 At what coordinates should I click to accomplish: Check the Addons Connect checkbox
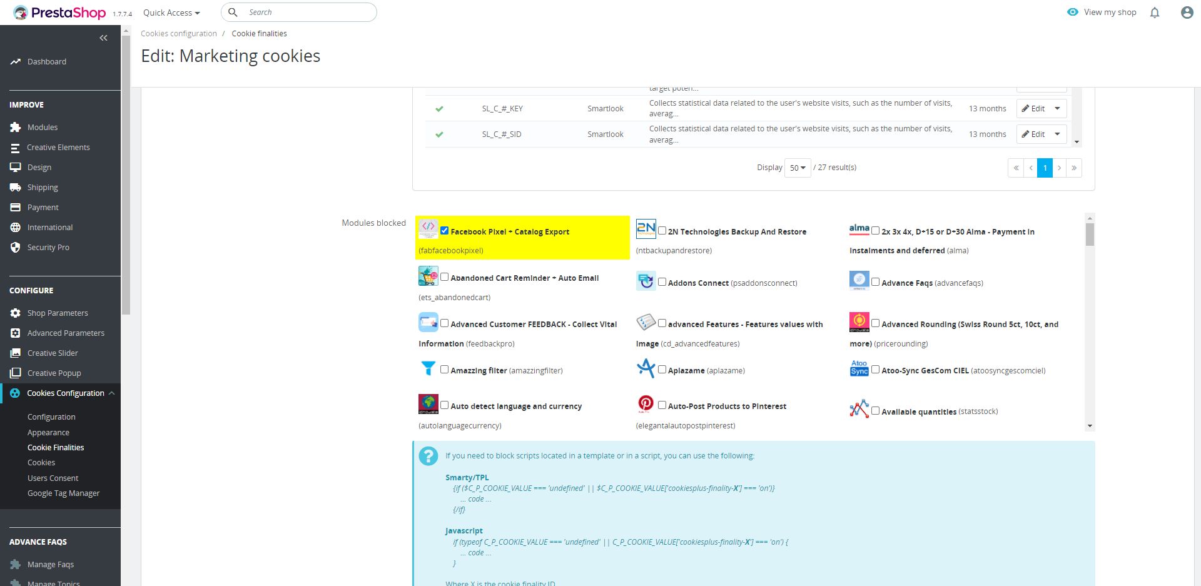tap(662, 282)
